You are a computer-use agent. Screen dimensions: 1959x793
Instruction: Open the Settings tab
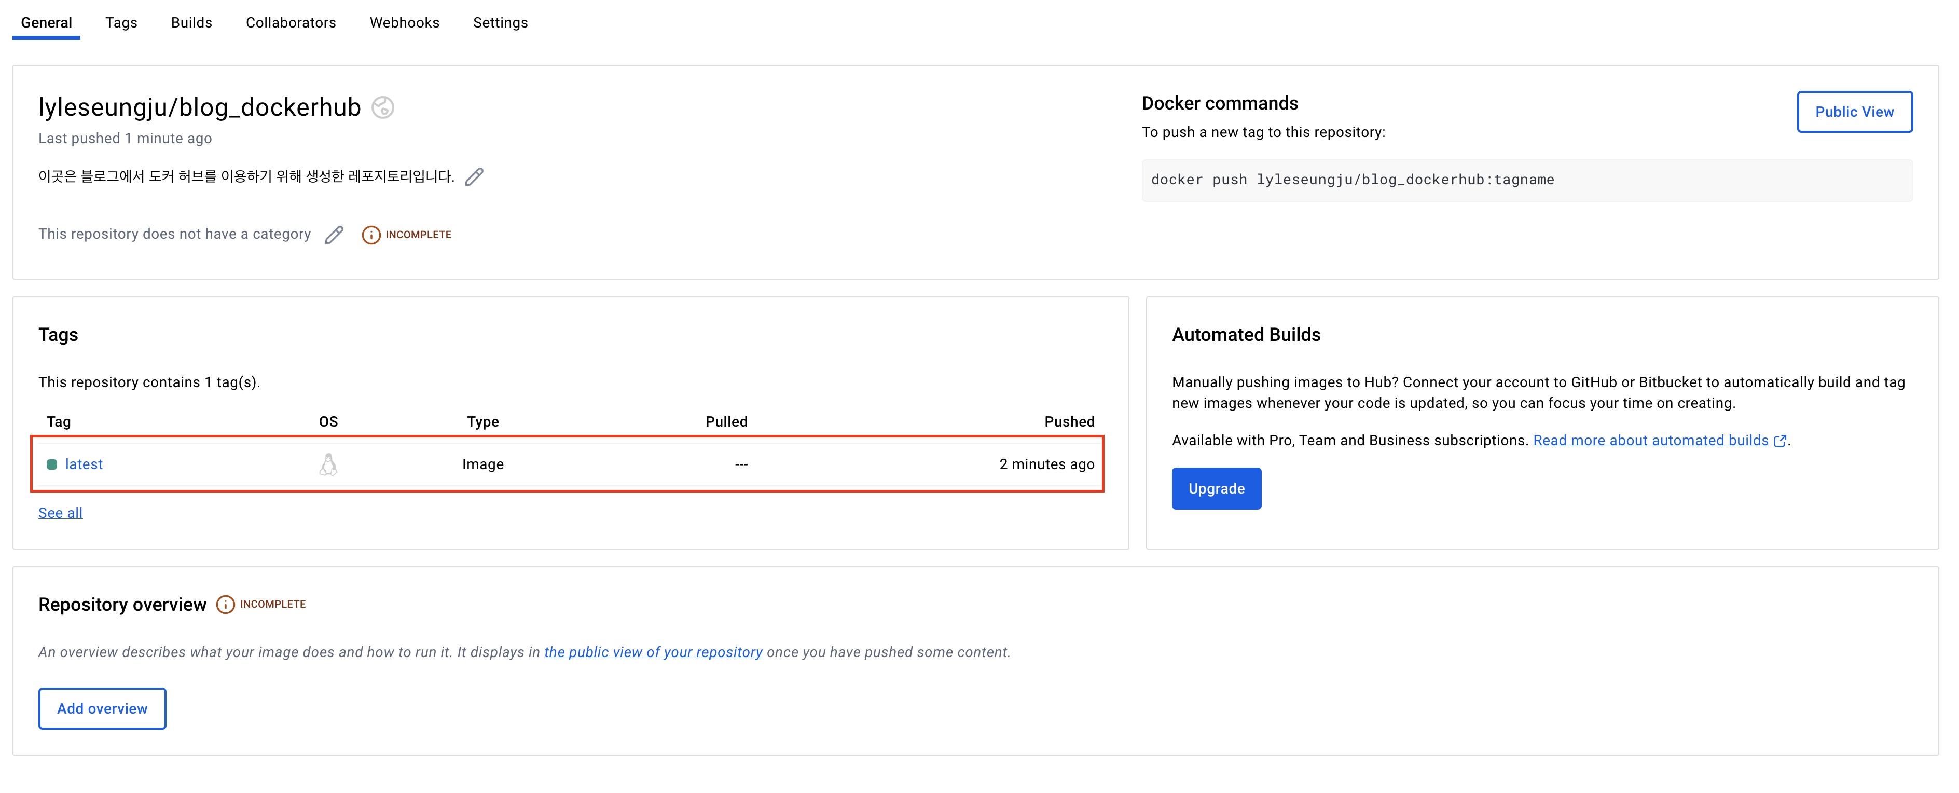(x=500, y=23)
